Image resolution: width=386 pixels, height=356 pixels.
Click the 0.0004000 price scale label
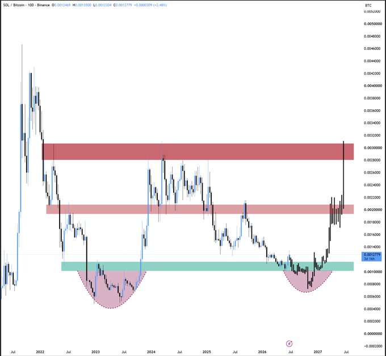(373, 309)
